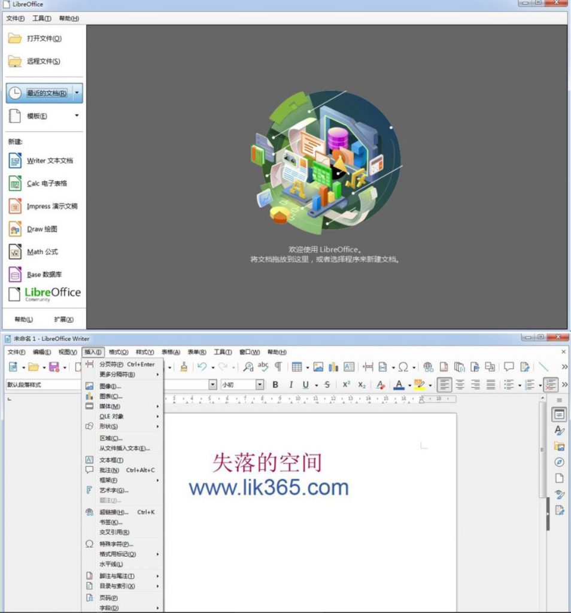Screen dimensions: 571x613
Task: Expand the 更多分隔符 submenu
Action: 122,375
